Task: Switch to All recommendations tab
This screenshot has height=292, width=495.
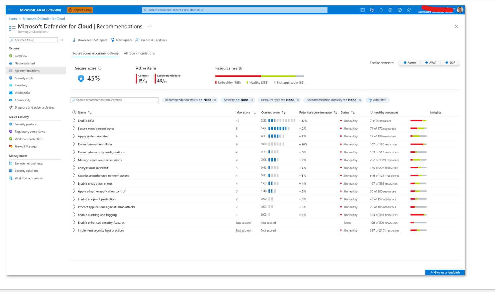Action: (x=139, y=53)
